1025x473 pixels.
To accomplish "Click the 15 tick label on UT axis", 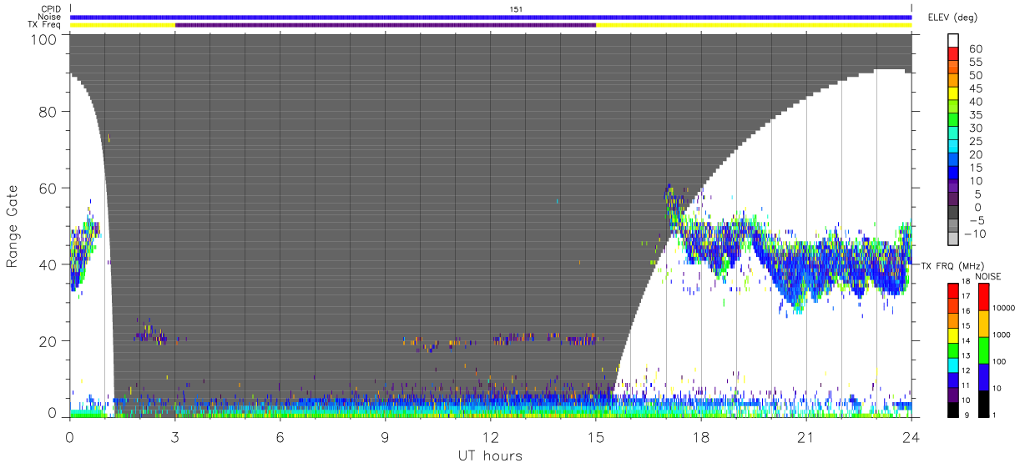I will point(596,437).
